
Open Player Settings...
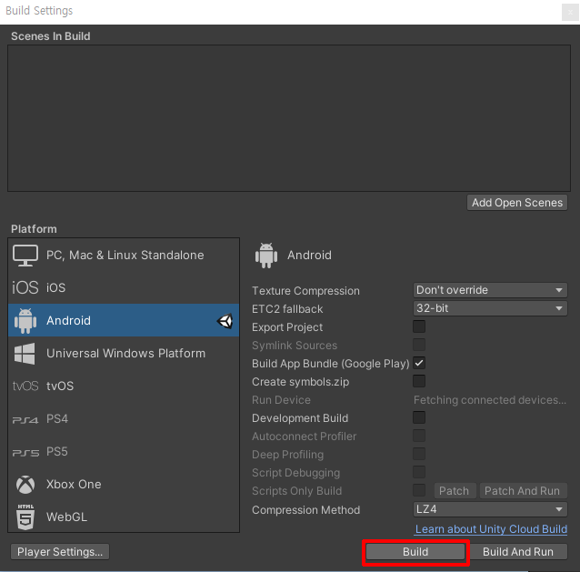60,552
